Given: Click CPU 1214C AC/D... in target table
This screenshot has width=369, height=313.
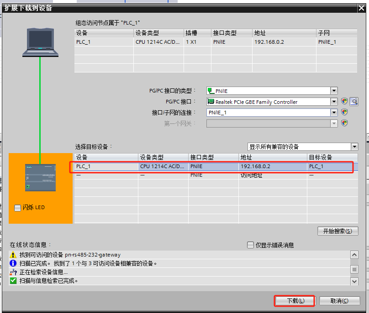Looking at the screenshot, I should (162, 166).
